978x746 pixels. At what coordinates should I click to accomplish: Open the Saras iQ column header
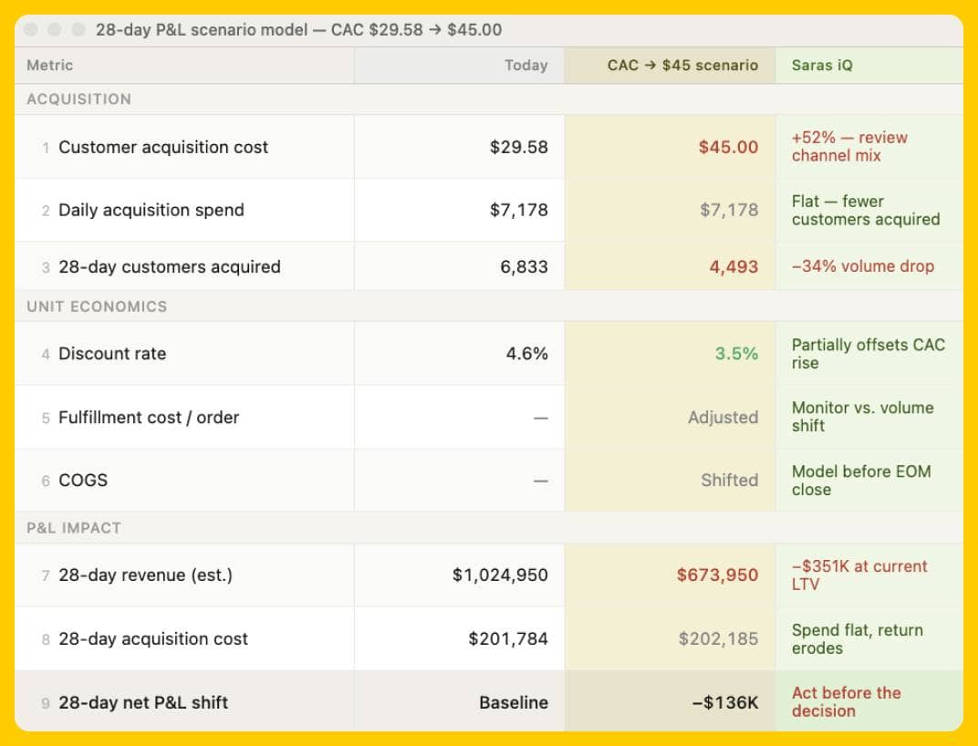(x=825, y=65)
